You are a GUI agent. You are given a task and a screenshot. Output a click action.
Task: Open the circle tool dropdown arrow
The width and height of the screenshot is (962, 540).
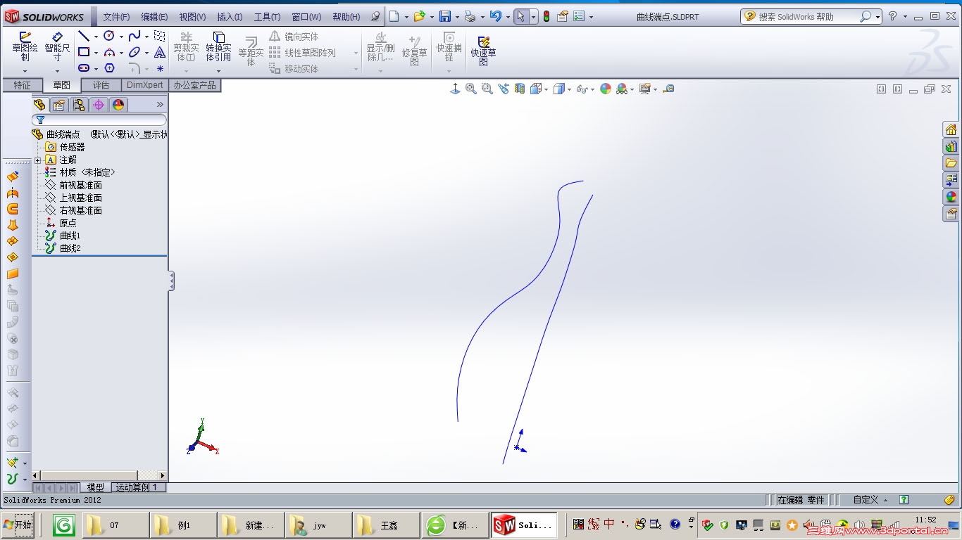point(121,37)
